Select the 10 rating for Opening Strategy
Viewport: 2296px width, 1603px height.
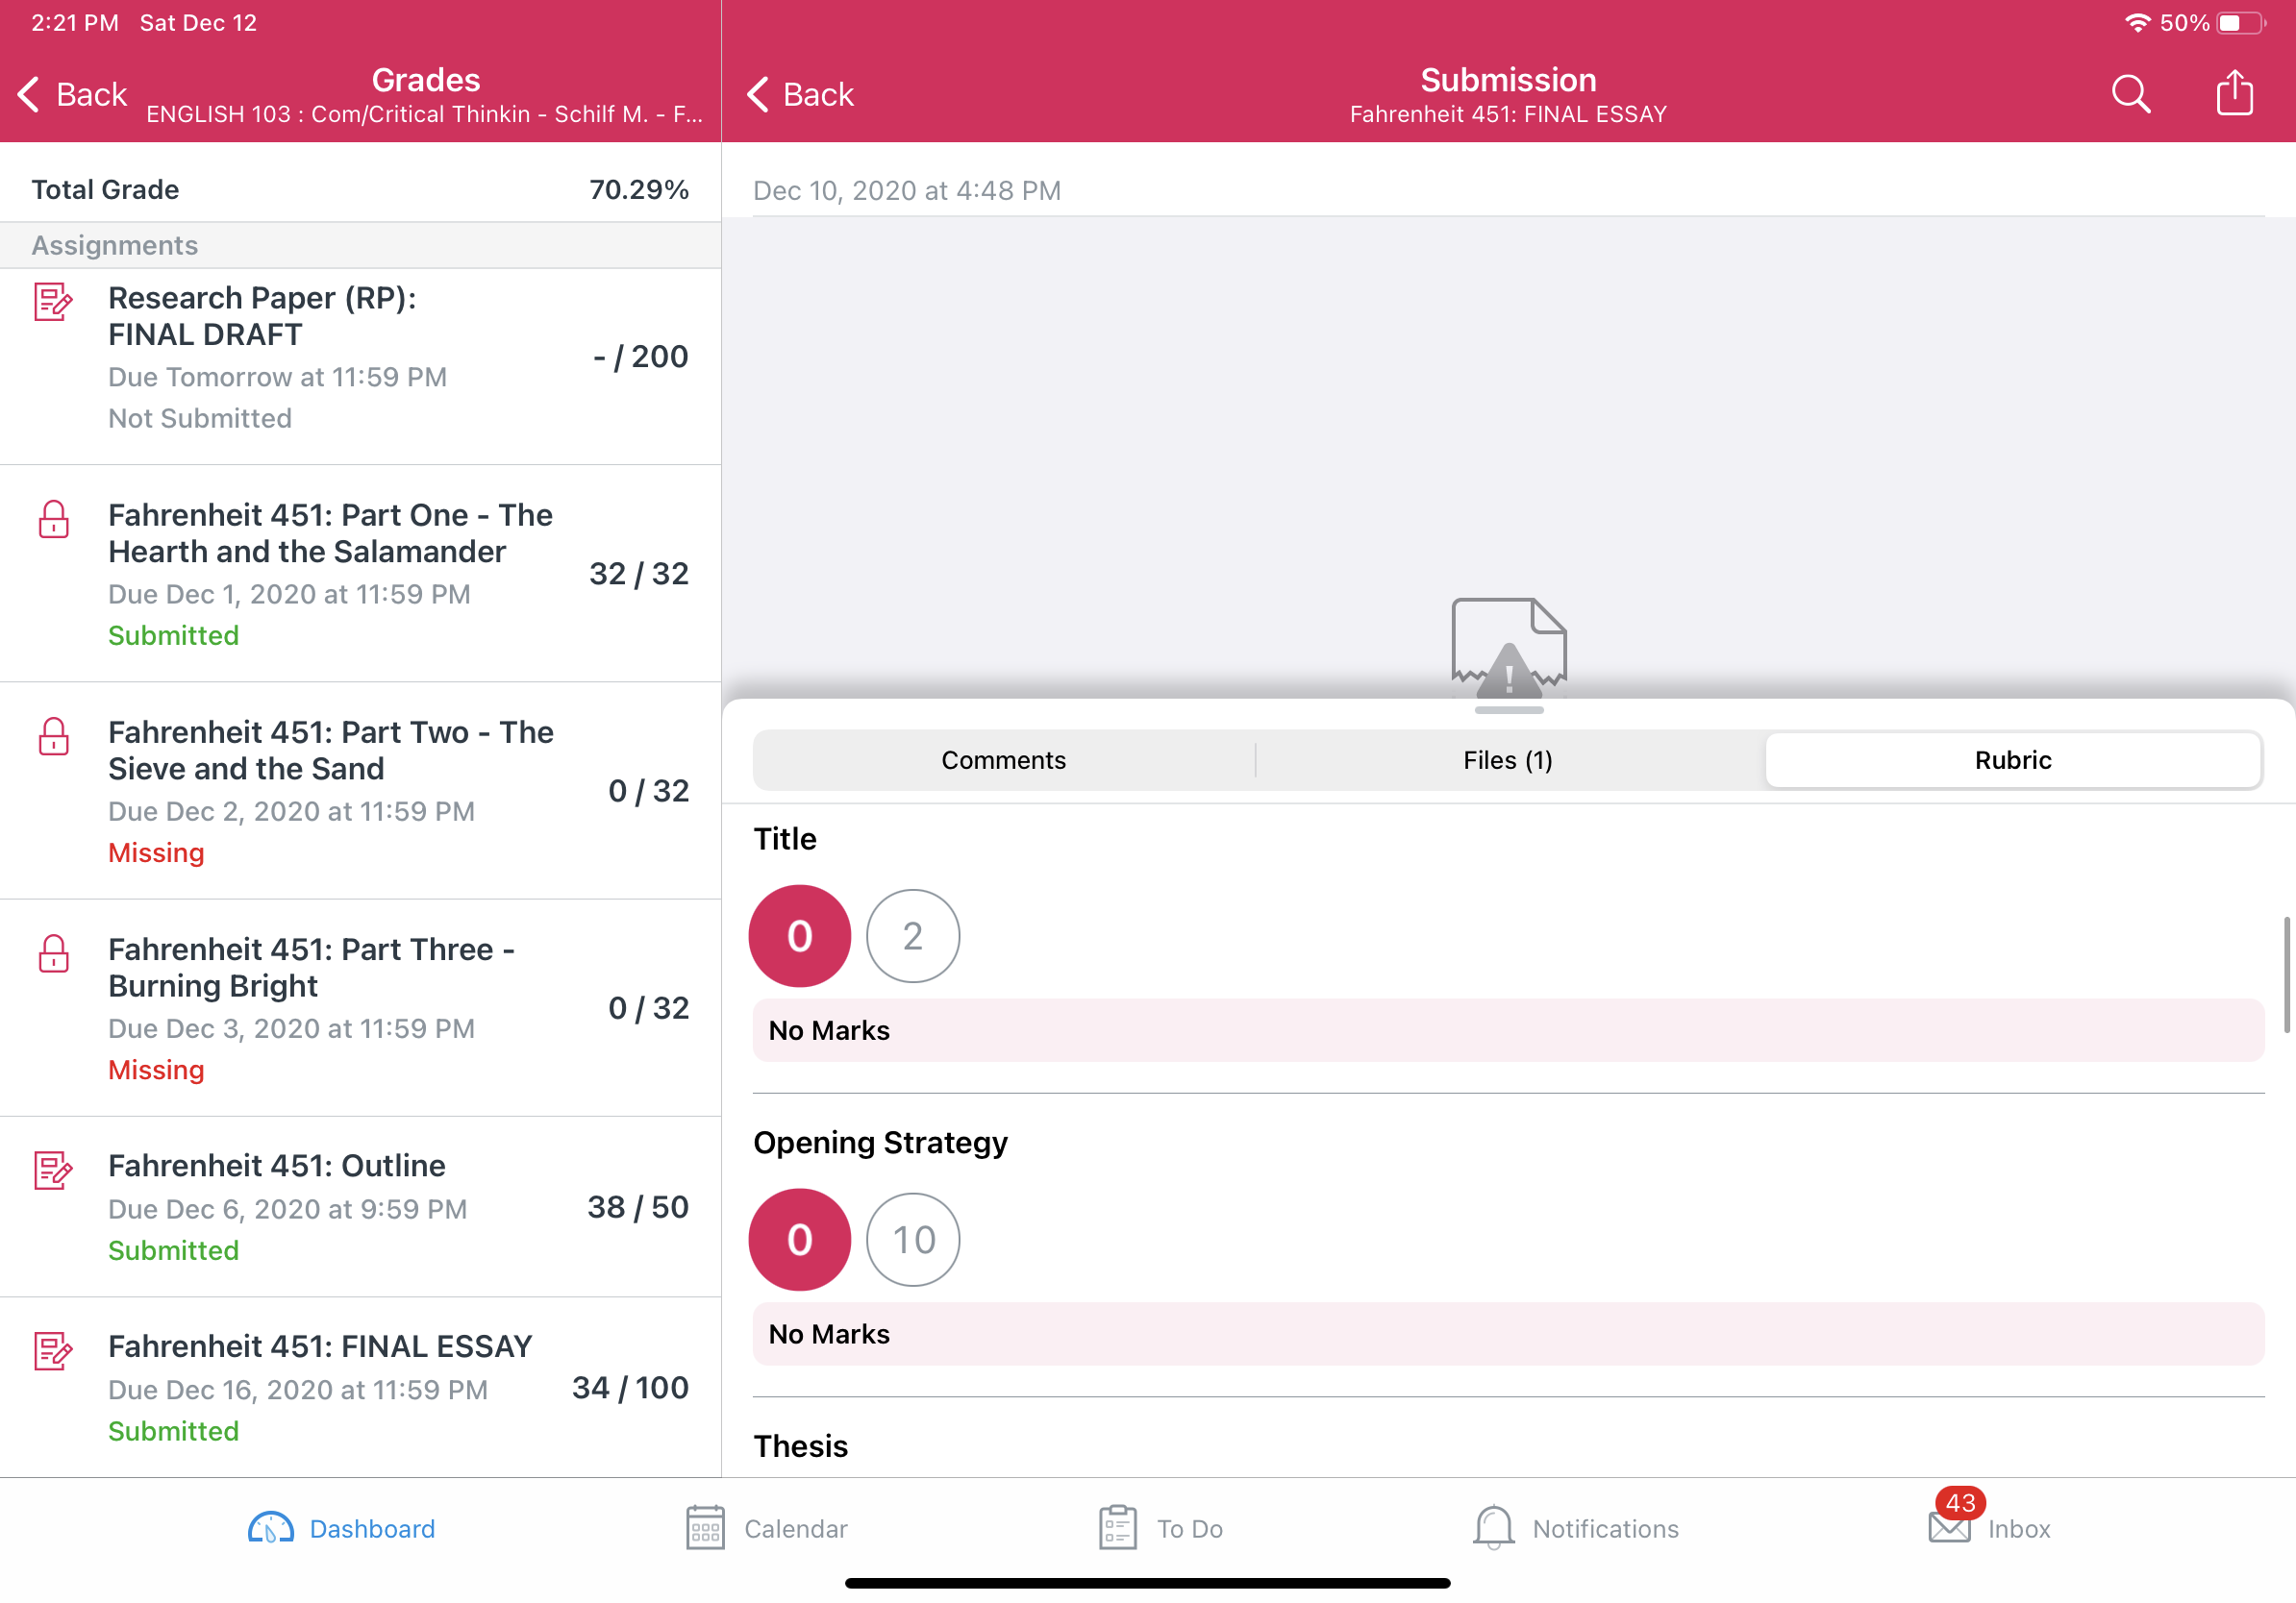[912, 1239]
